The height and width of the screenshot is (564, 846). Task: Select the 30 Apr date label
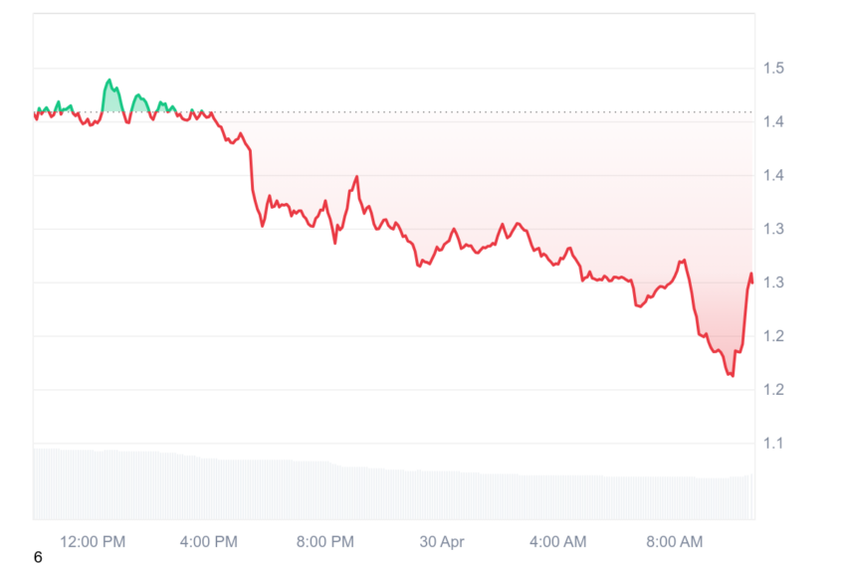pyautogui.click(x=441, y=541)
